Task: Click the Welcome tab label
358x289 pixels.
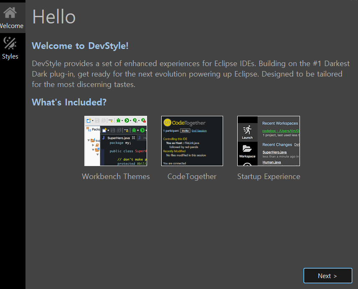Action: (11, 26)
